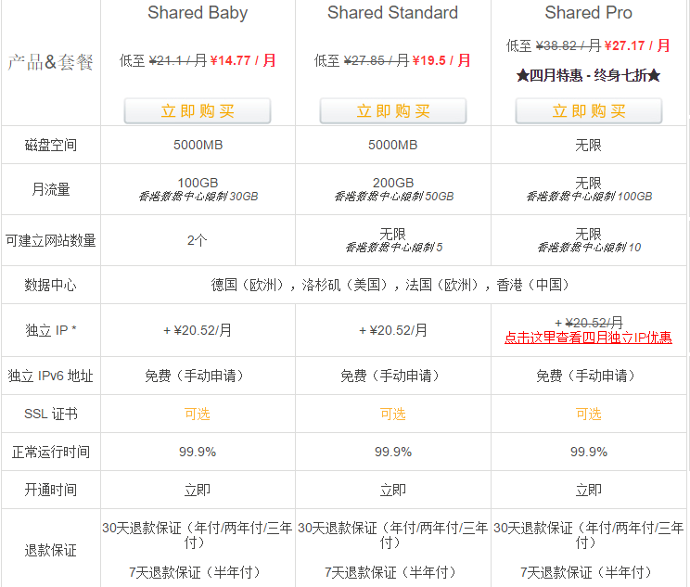Select the 独立 IP * row label
This screenshot has height=587, width=690.
50,330
